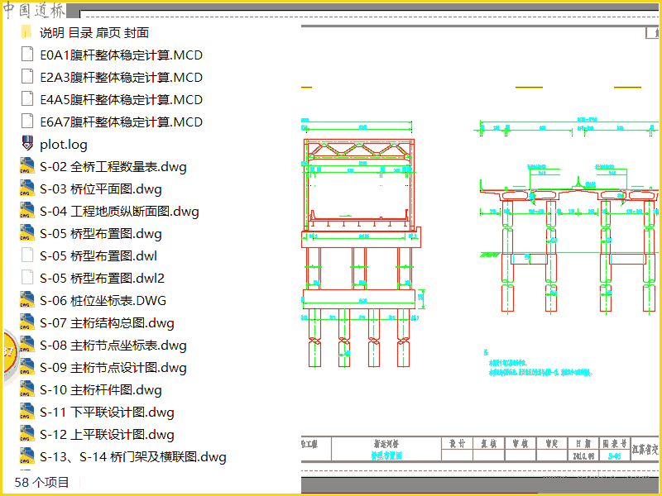This screenshot has width=662, height=496.
Task: Select file name S-08 主桁节点坐标表.dwg
Action: click(x=113, y=346)
